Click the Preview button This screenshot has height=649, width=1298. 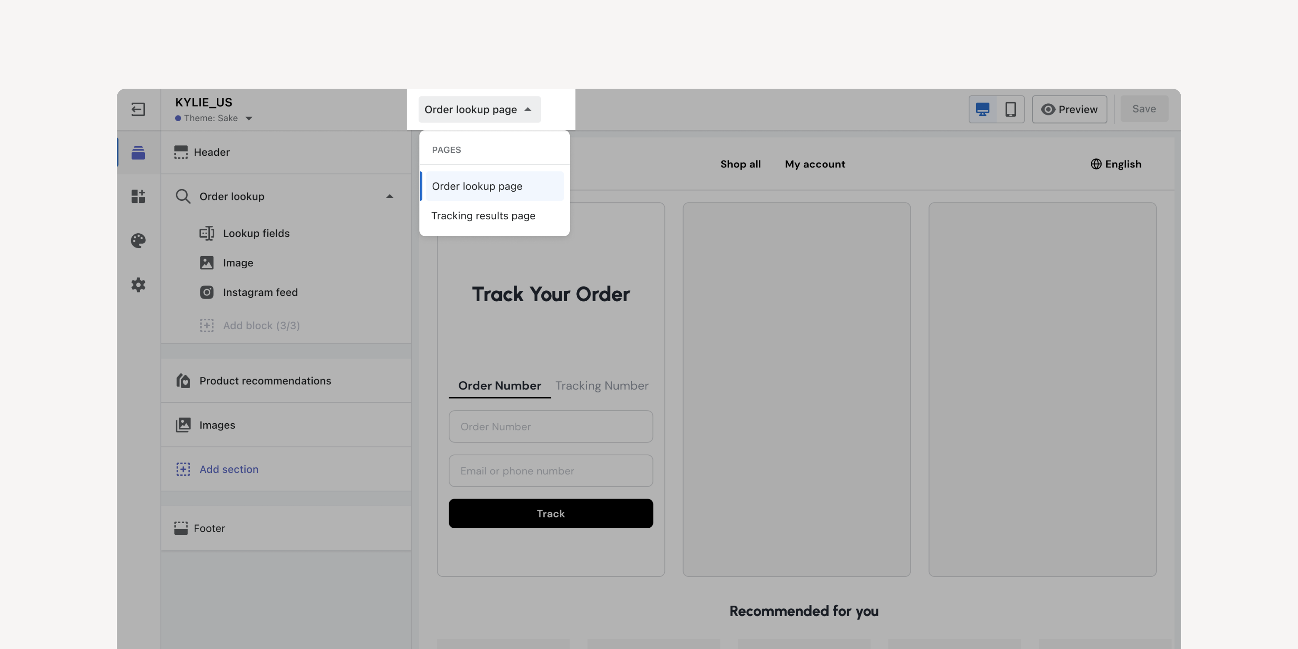pyautogui.click(x=1069, y=109)
